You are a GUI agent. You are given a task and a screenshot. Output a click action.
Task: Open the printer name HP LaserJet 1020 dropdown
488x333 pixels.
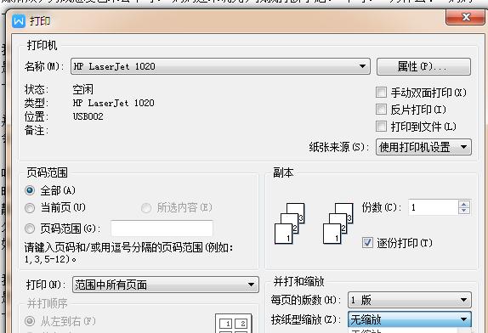click(220, 66)
